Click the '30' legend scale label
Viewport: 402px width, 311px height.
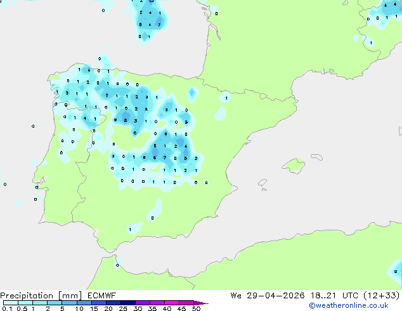[x=138, y=308]
